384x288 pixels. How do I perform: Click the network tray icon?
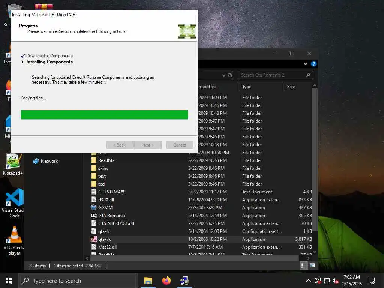coord(327,280)
